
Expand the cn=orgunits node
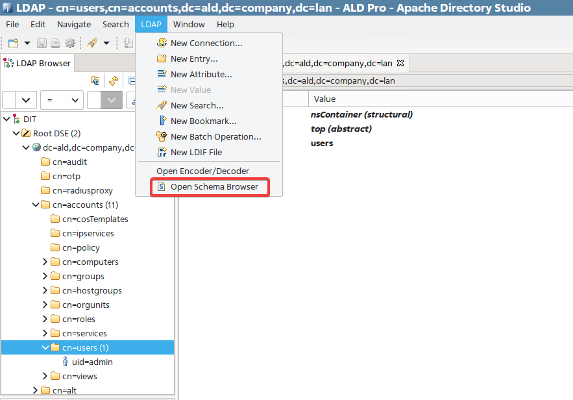pyautogui.click(x=45, y=304)
